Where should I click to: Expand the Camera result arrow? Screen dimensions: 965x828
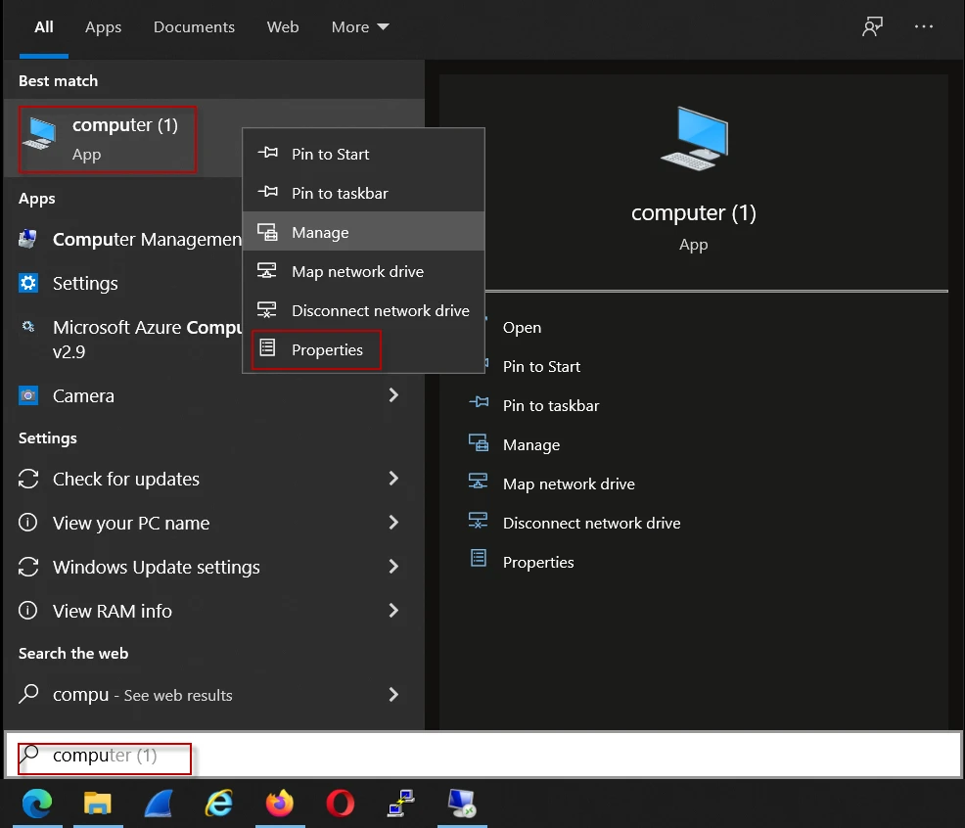pos(393,395)
